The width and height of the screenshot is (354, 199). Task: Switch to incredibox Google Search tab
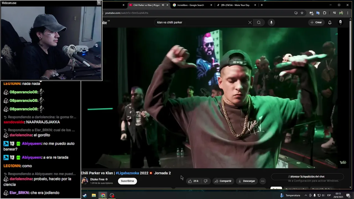point(190,5)
